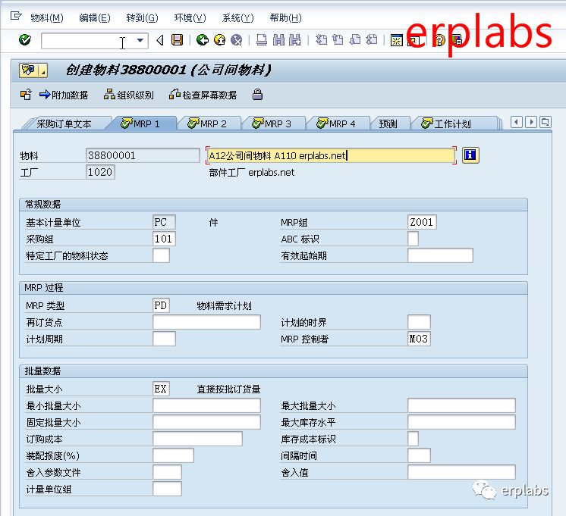Viewport: 566px width, 516px height.
Task: Click the title bar services icon before 创建物料
Action: pyautogui.click(x=29, y=70)
